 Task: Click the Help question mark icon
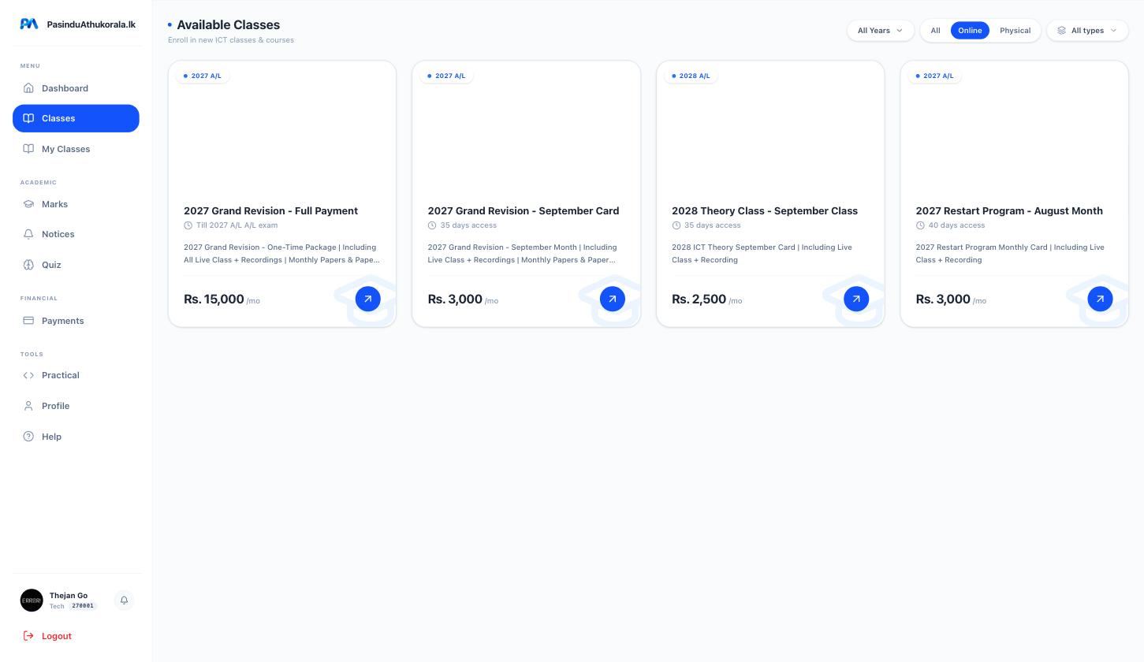coord(28,437)
